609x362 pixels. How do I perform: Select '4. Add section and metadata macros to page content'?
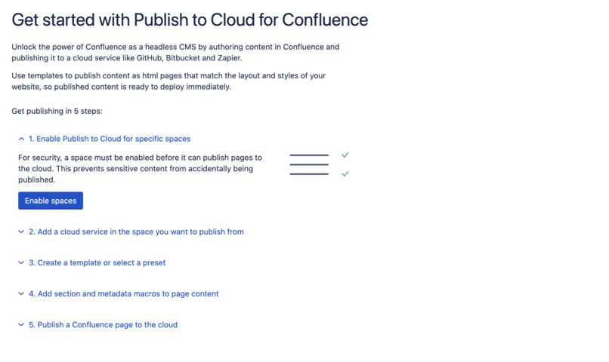(x=123, y=294)
